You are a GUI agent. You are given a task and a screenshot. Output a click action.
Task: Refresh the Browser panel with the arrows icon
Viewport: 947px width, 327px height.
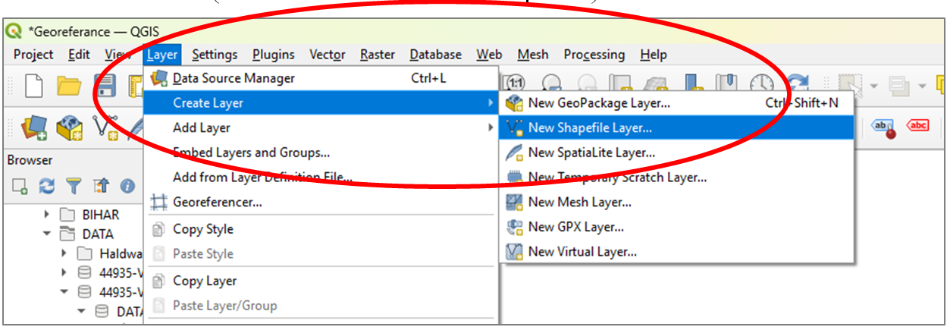[x=46, y=185]
